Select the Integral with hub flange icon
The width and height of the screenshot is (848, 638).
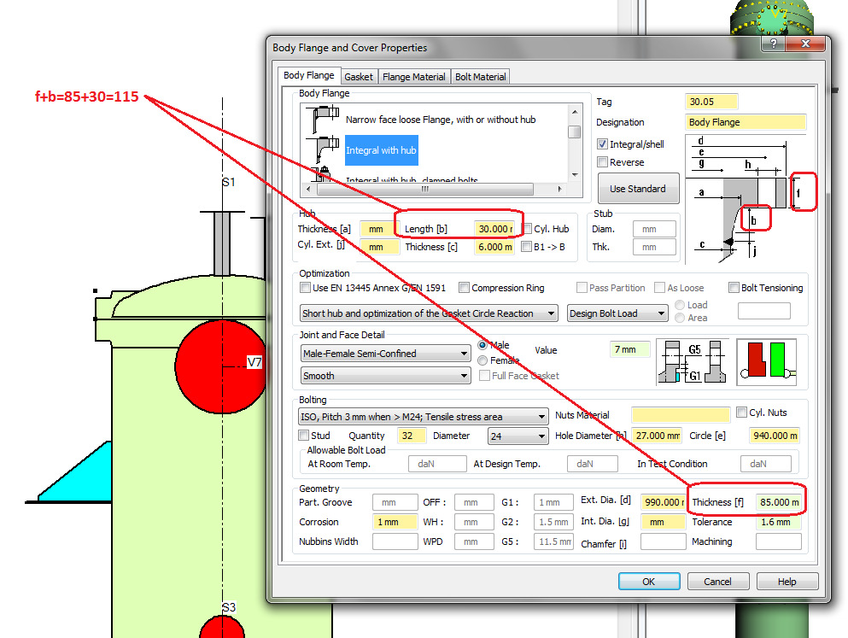[323, 150]
